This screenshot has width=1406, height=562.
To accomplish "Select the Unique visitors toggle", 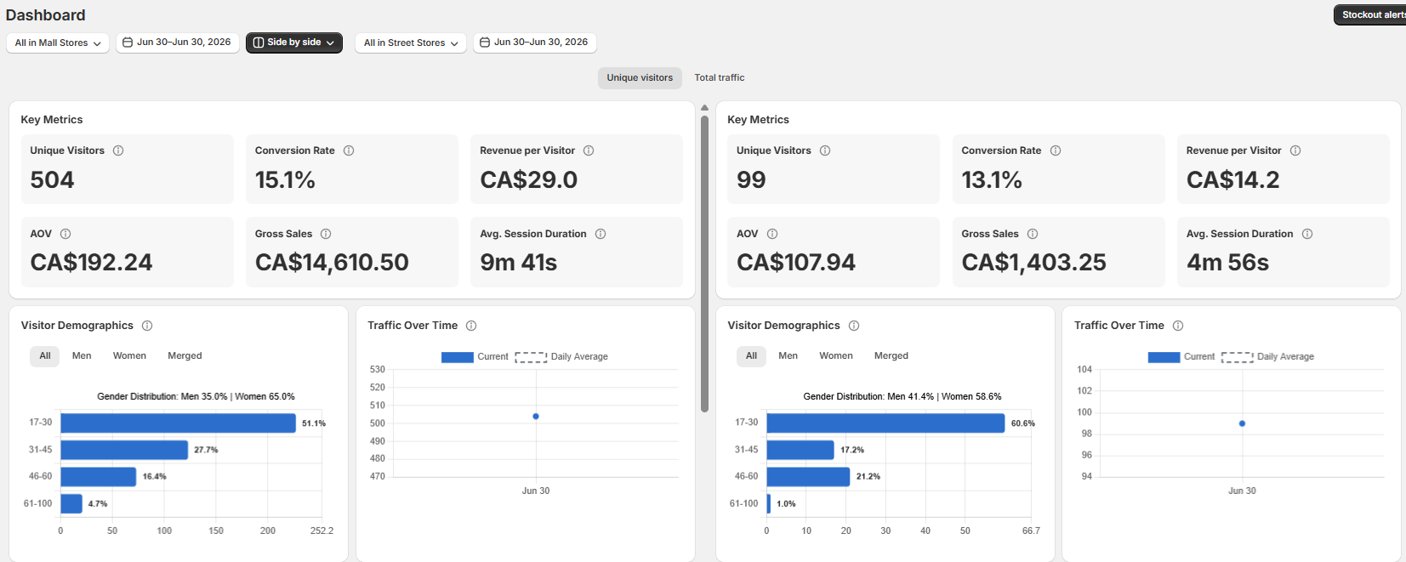I will [x=640, y=77].
